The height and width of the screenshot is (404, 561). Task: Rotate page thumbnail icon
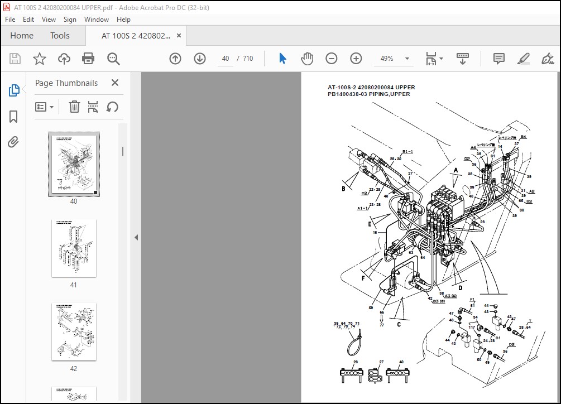[112, 107]
